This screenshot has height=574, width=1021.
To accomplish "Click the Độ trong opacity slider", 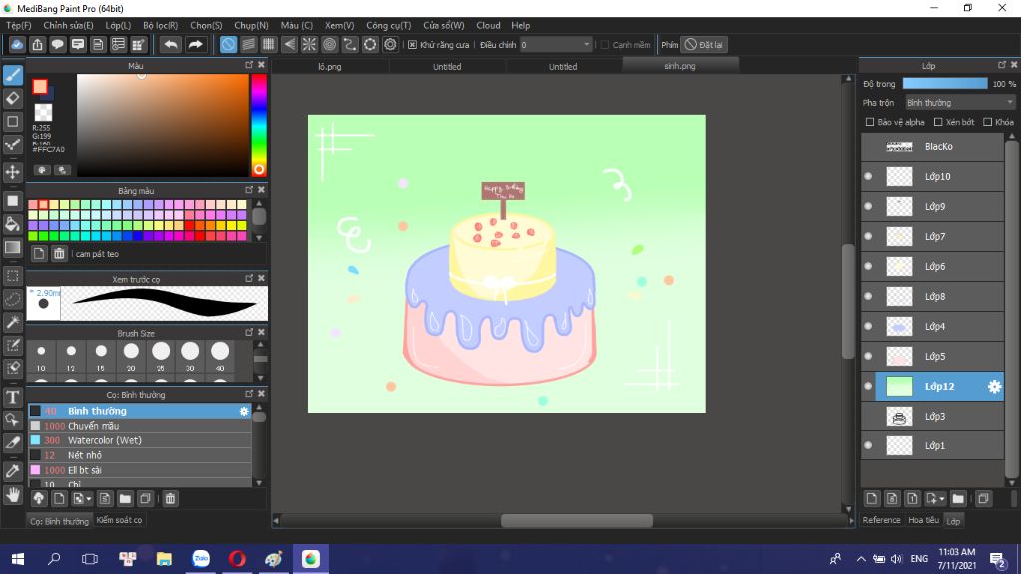I will pyautogui.click(x=945, y=84).
